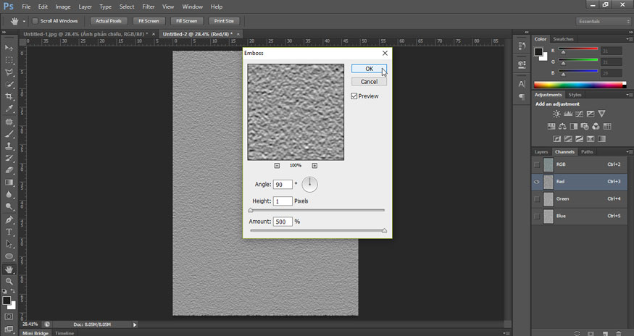Click the color spectrum ramp bar
634x336 pixels.
click(x=580, y=85)
